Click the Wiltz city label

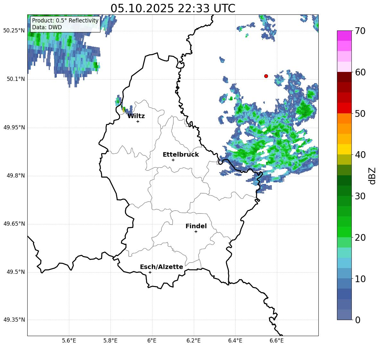point(136,116)
